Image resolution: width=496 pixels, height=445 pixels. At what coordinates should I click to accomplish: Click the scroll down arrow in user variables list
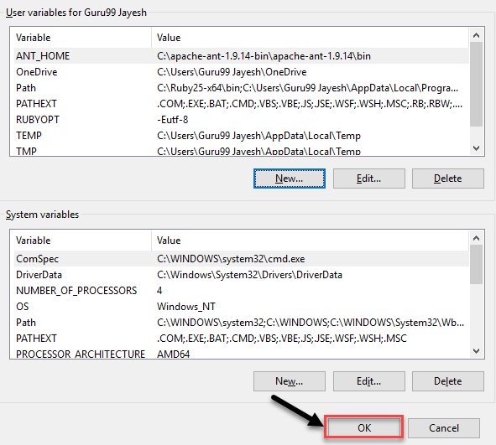(476, 147)
